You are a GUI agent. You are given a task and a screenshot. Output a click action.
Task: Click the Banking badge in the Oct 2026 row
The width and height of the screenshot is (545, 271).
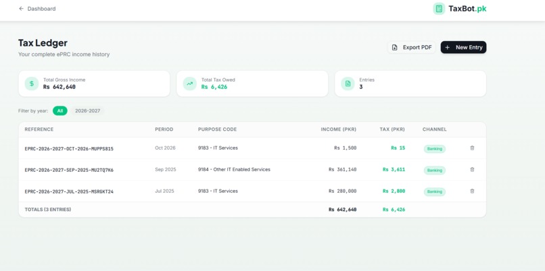(x=435, y=149)
